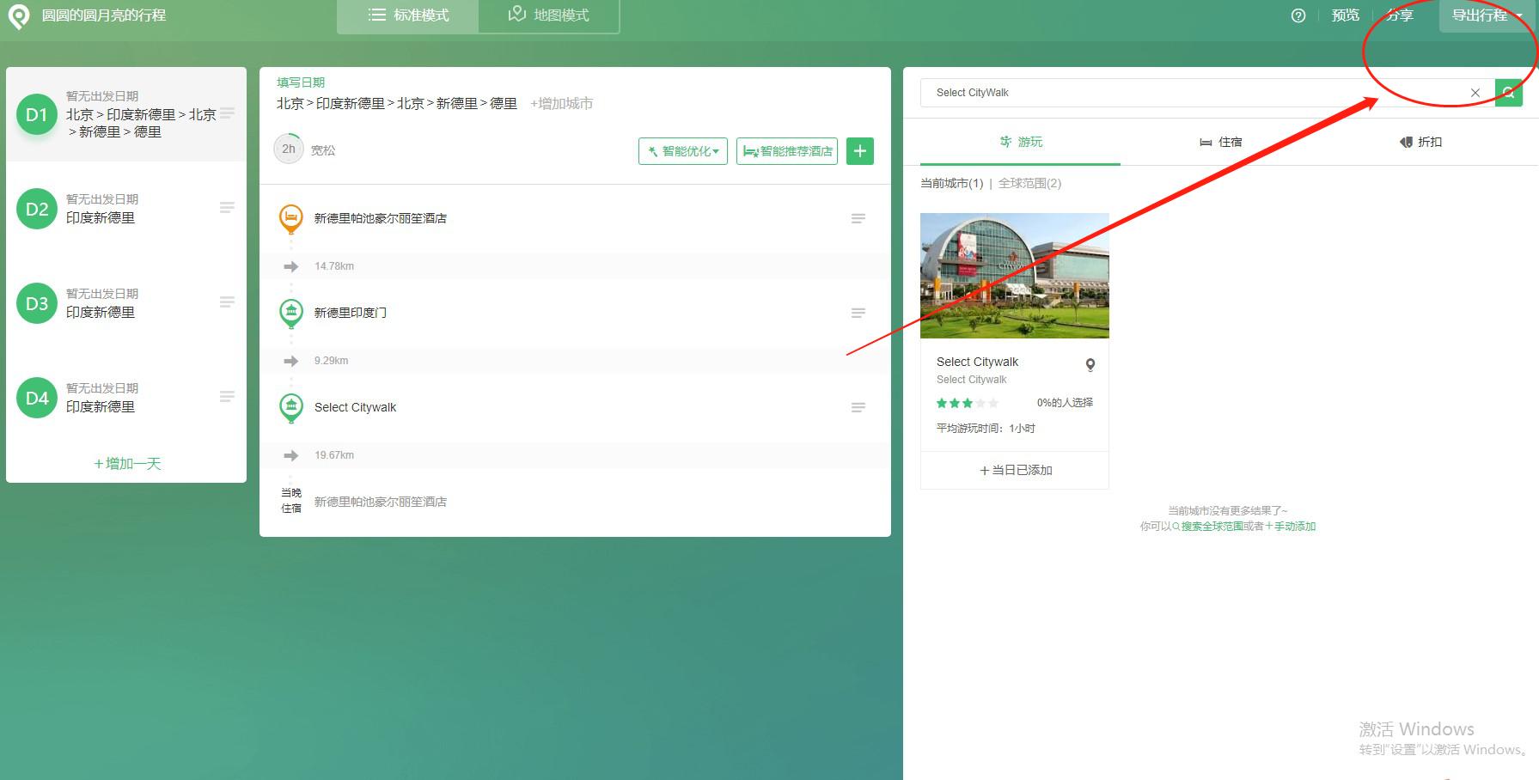1539x780 pixels.
Task: Open the 智能优化 dropdown
Action: coord(682,150)
